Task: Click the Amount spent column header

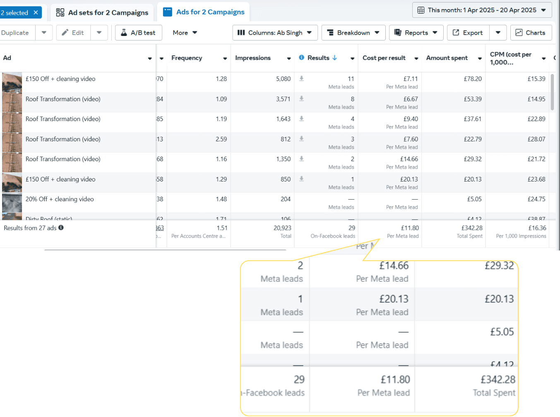Action: [447, 58]
